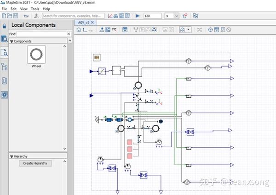Image resolution: width=276 pixels, height=195 pixels.
Task: Open the lock icon sidebar tab
Action: click(x=5, y=26)
